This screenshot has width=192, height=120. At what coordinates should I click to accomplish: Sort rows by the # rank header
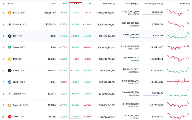(x=3, y=4)
